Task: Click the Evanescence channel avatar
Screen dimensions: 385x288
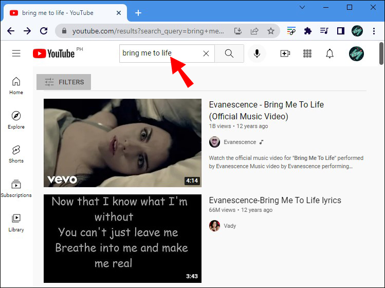Action: tap(214, 142)
